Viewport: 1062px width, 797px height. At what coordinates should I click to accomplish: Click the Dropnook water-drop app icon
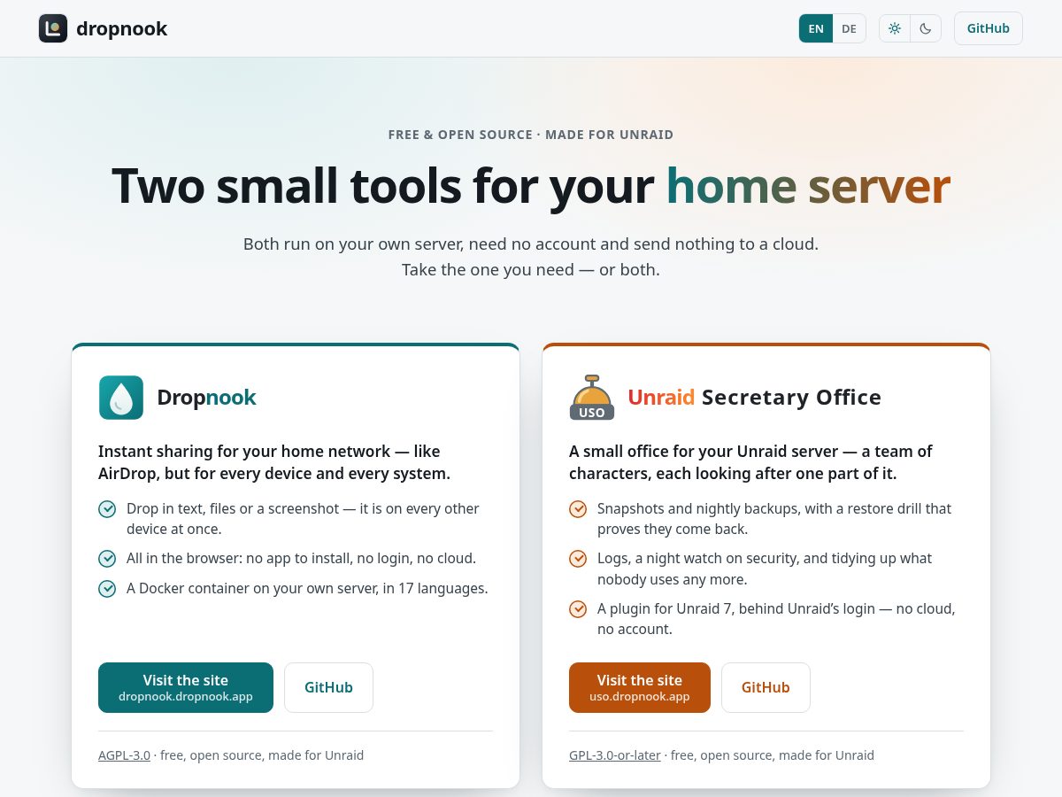pos(121,398)
